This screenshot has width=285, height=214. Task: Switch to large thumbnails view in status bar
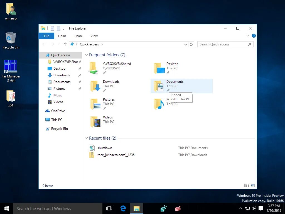click(x=253, y=185)
